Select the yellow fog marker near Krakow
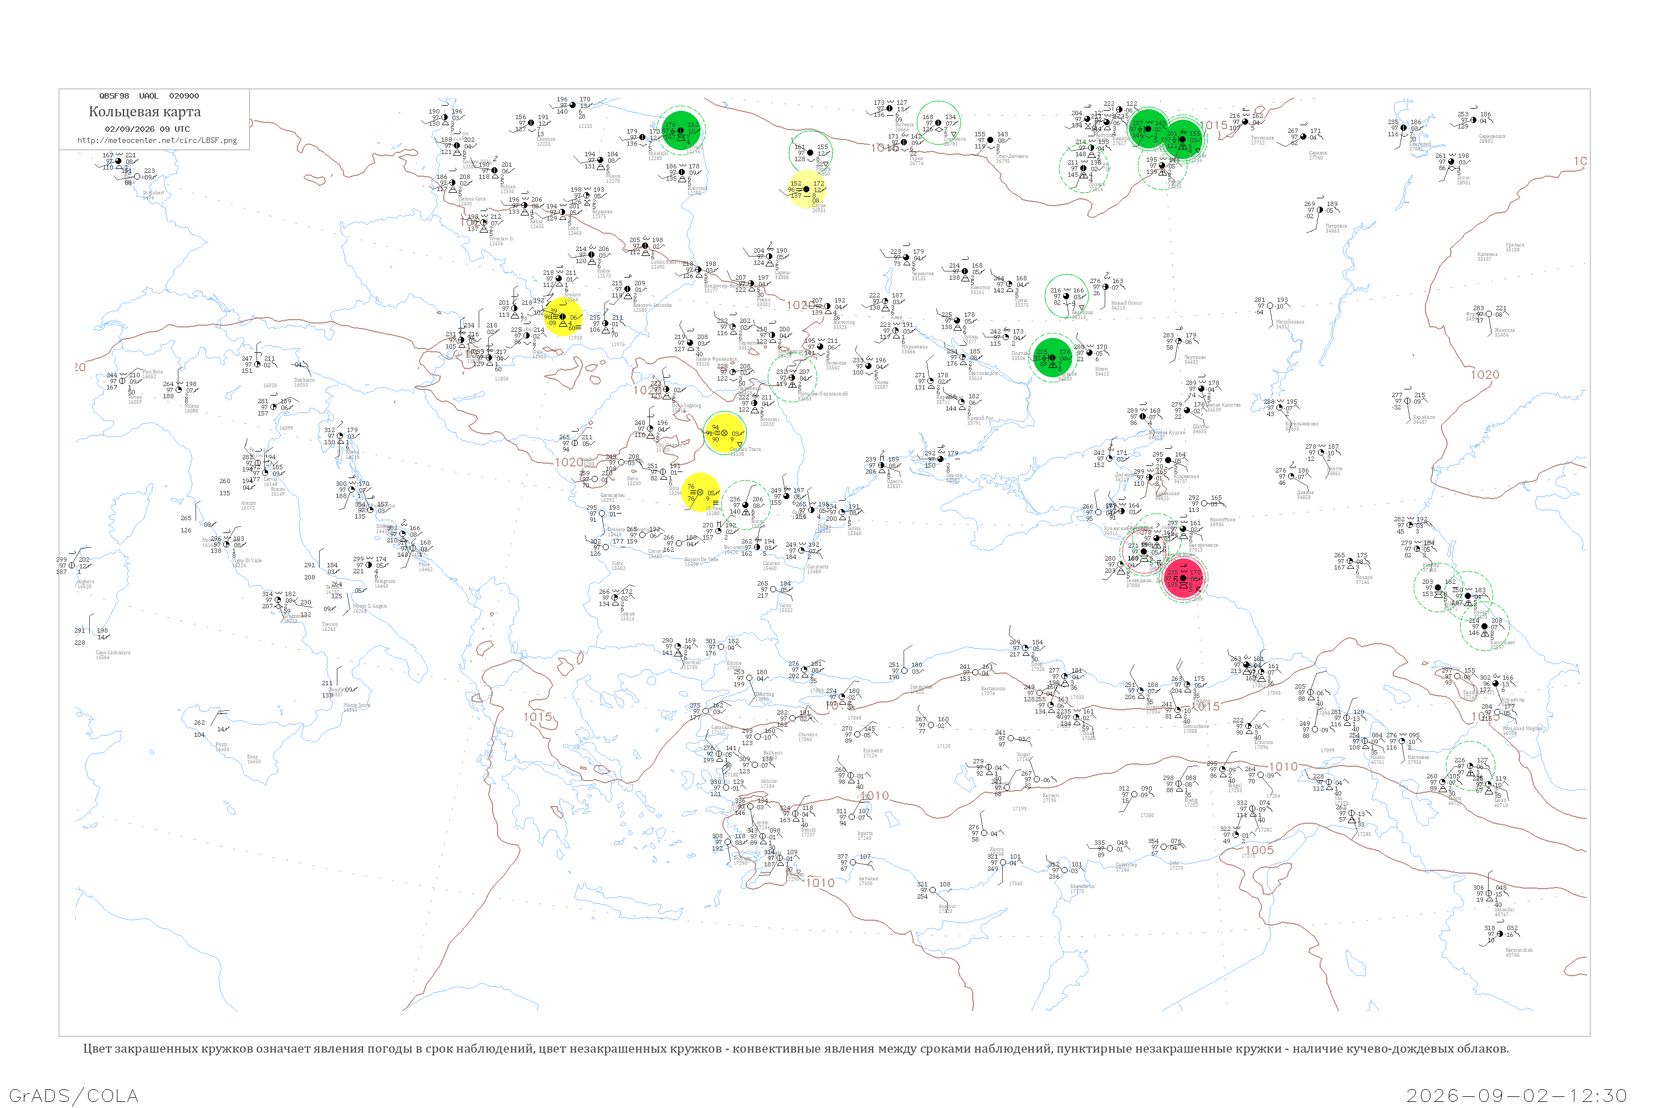This screenshot has width=1662, height=1108. tap(563, 316)
